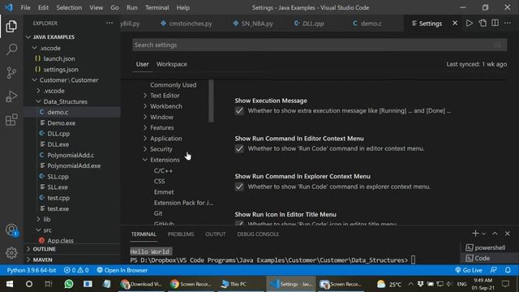Open the File menu

[x=25, y=7]
